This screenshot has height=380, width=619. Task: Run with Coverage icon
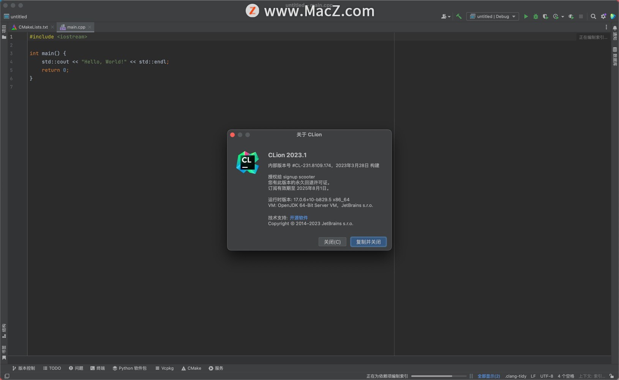546,16
